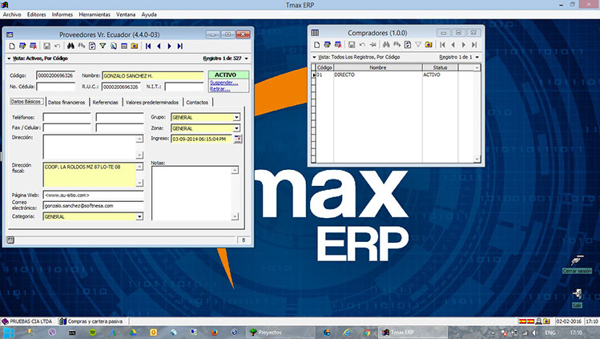Click the filter funnel icon in Proveedores toolbar
The height and width of the screenshot is (339, 600).
pyautogui.click(x=103, y=46)
